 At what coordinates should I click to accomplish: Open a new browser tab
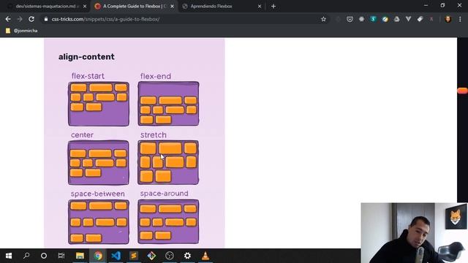[x=273, y=7]
